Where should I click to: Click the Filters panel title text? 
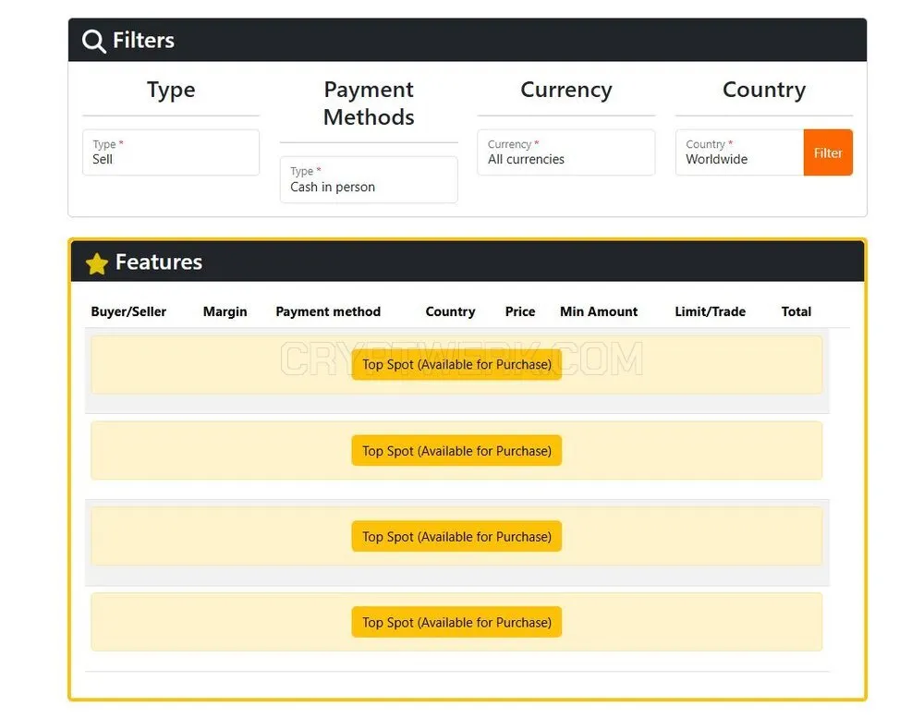(x=143, y=40)
